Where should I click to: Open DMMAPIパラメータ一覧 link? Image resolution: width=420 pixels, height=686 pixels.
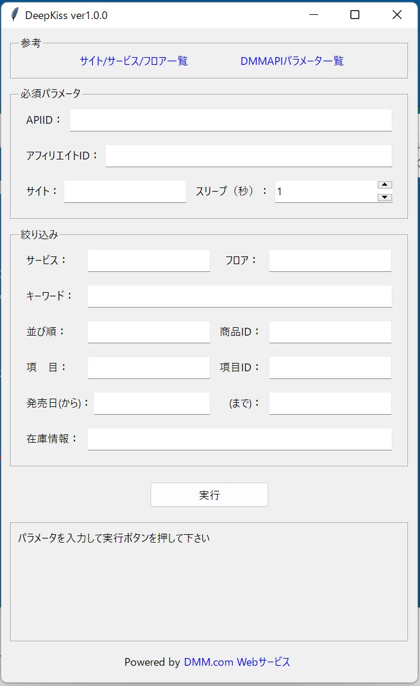292,61
